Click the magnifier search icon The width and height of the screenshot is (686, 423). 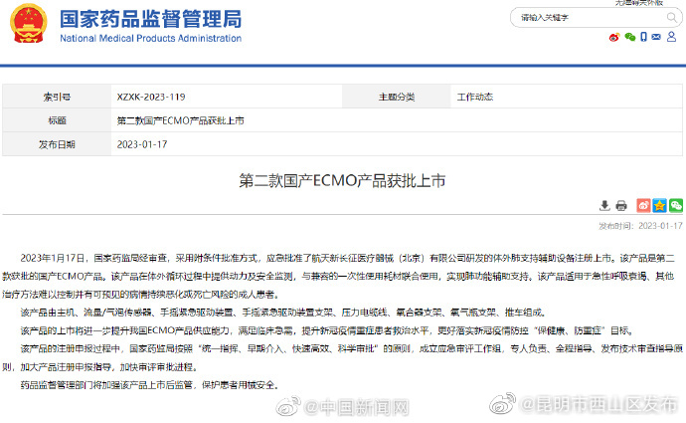coord(671,18)
